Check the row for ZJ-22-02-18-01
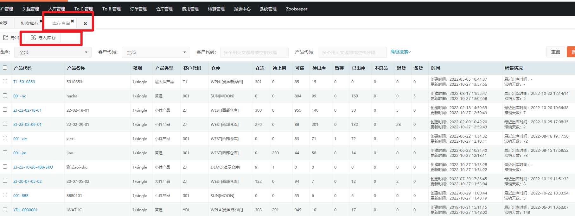This screenshot has height=216, width=575. pos(5,110)
